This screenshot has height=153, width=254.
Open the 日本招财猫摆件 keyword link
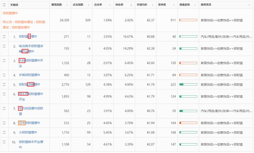click(29, 123)
